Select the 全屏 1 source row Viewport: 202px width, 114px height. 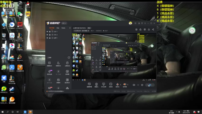[59, 38]
